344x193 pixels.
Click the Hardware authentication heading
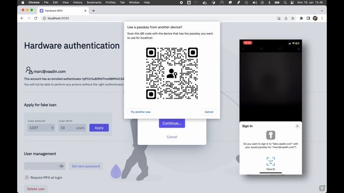tap(72, 46)
